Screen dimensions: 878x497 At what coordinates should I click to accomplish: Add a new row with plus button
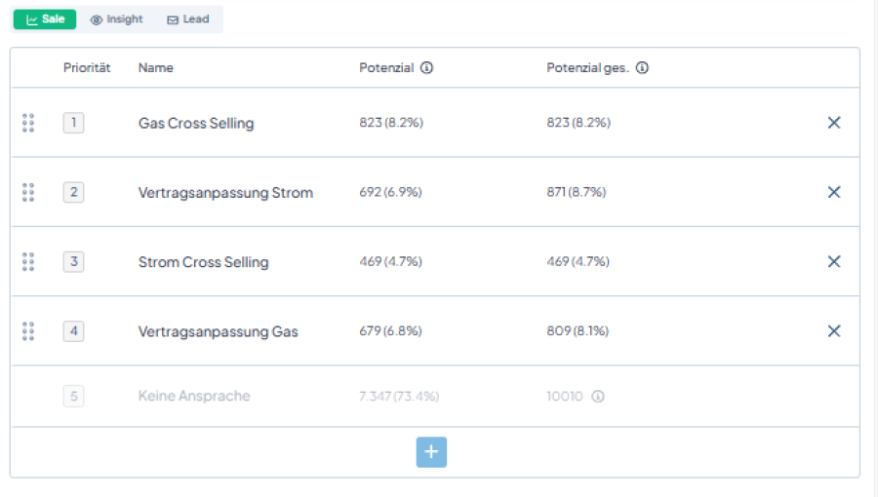pyautogui.click(x=431, y=452)
